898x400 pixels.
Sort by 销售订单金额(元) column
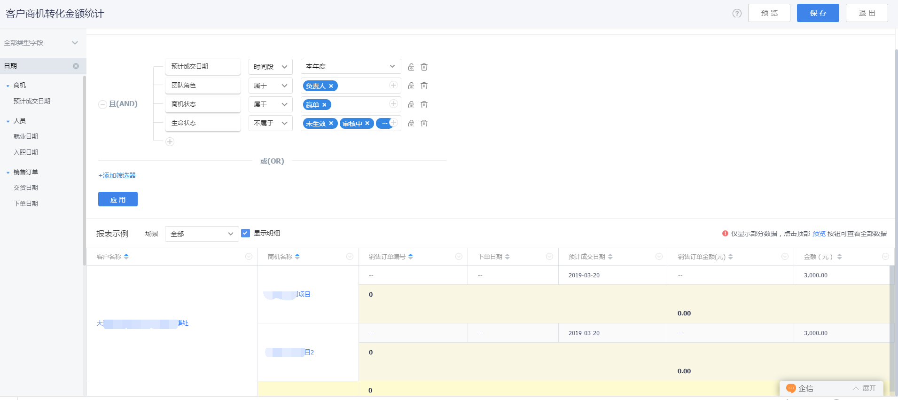[x=731, y=257]
